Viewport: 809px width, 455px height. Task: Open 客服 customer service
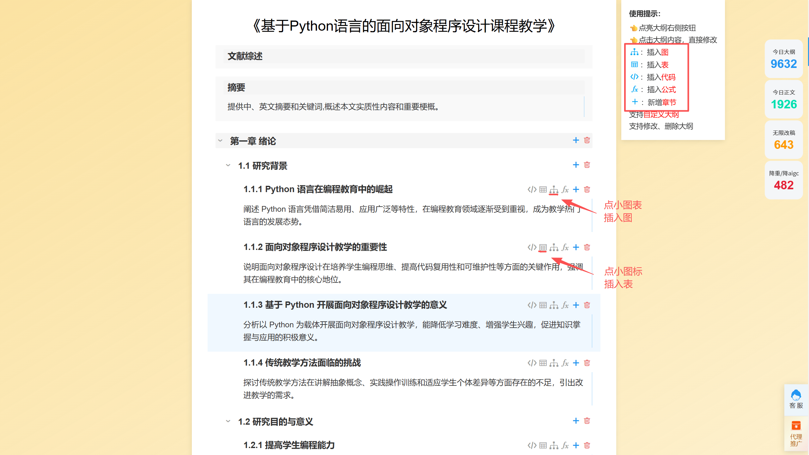click(x=796, y=400)
